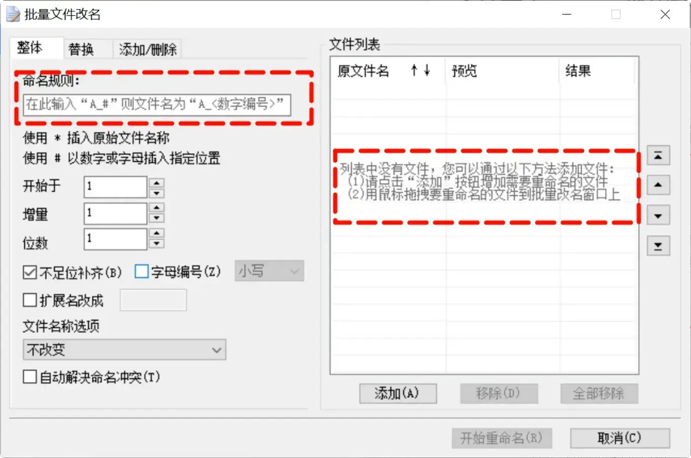
Task: Click the move-up arrow icon
Action: 658,185
